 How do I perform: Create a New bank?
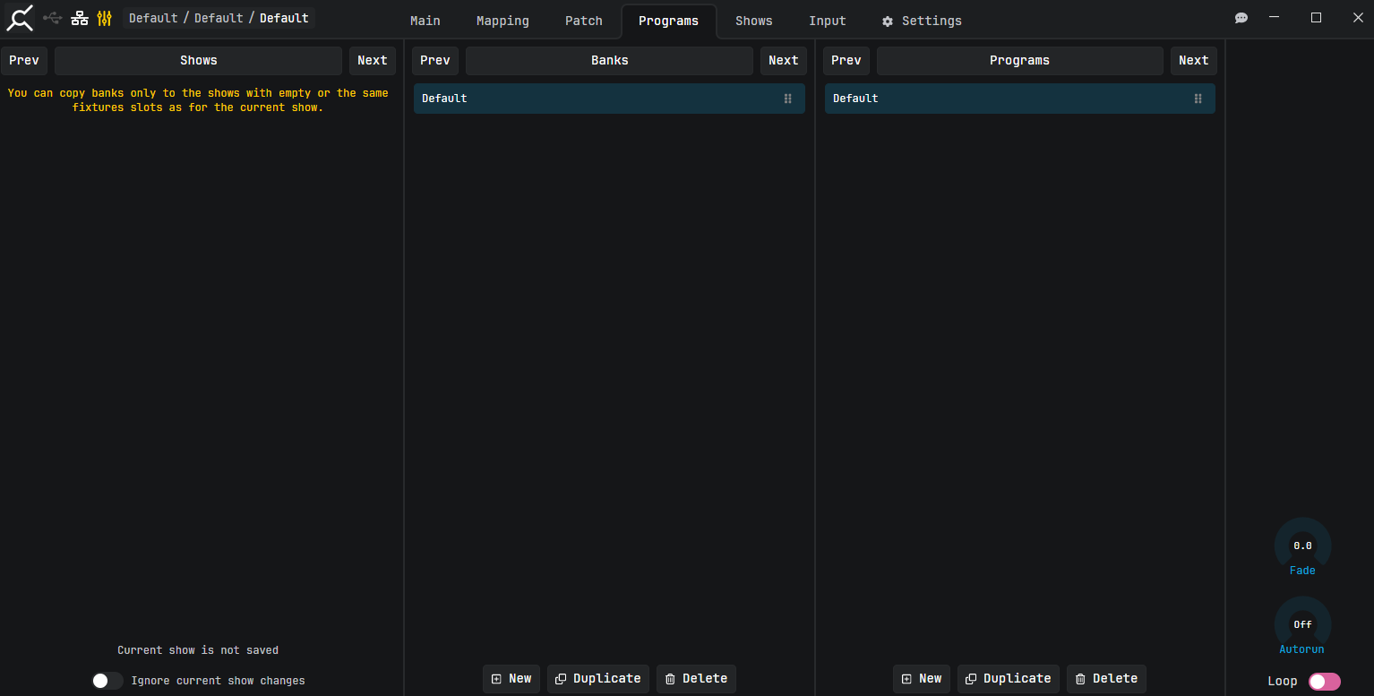coord(511,679)
